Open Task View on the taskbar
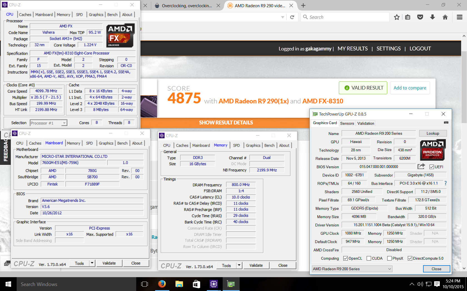This screenshot has height=291, width=467. click(145, 284)
